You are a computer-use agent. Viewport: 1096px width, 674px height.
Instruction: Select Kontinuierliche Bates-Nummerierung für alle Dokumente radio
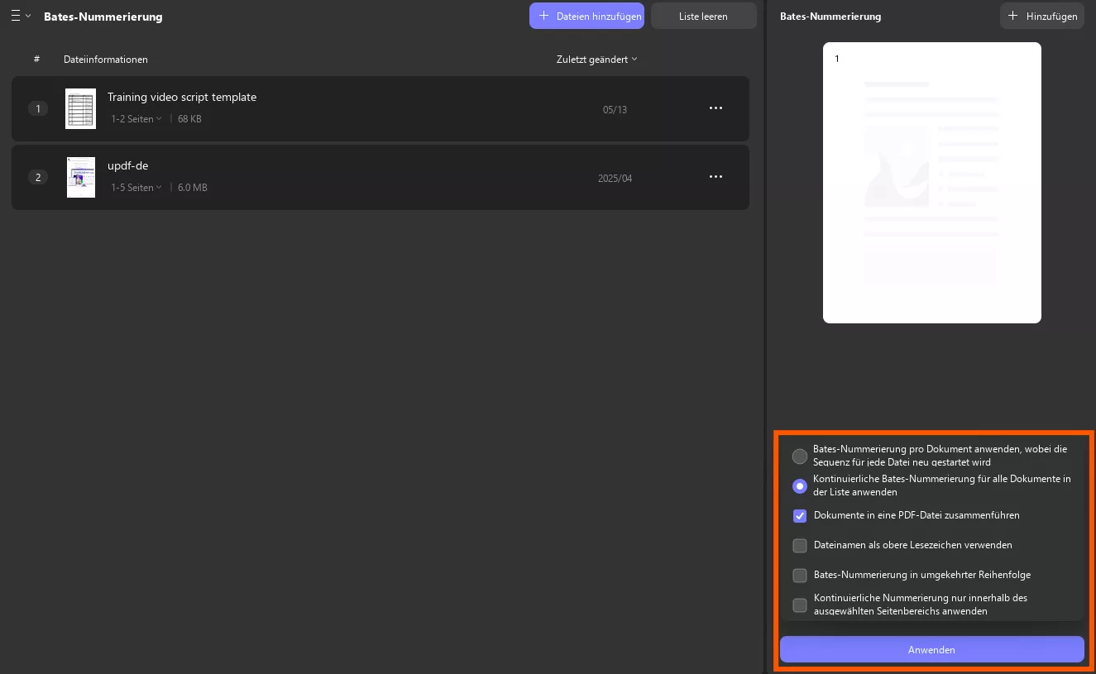click(800, 485)
